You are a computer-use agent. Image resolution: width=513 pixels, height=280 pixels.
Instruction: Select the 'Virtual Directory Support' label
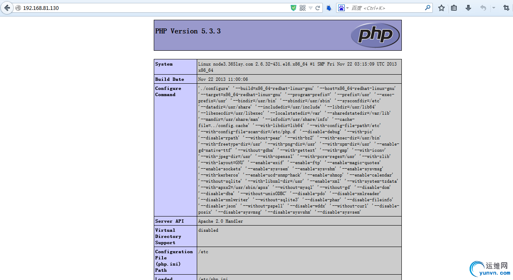pyautogui.click(x=168, y=236)
